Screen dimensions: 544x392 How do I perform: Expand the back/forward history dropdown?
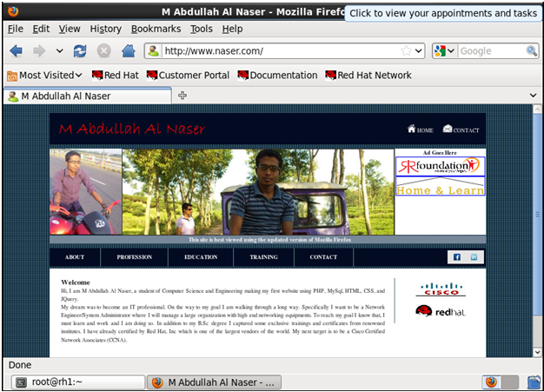(59, 51)
